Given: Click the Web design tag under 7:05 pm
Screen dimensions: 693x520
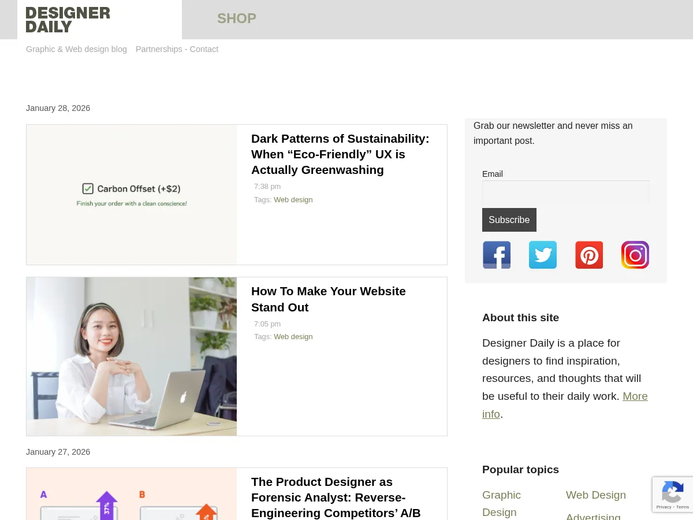Looking at the screenshot, I should click(x=293, y=336).
